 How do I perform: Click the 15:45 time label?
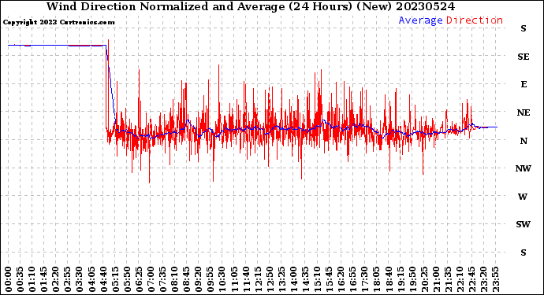(x=330, y=279)
